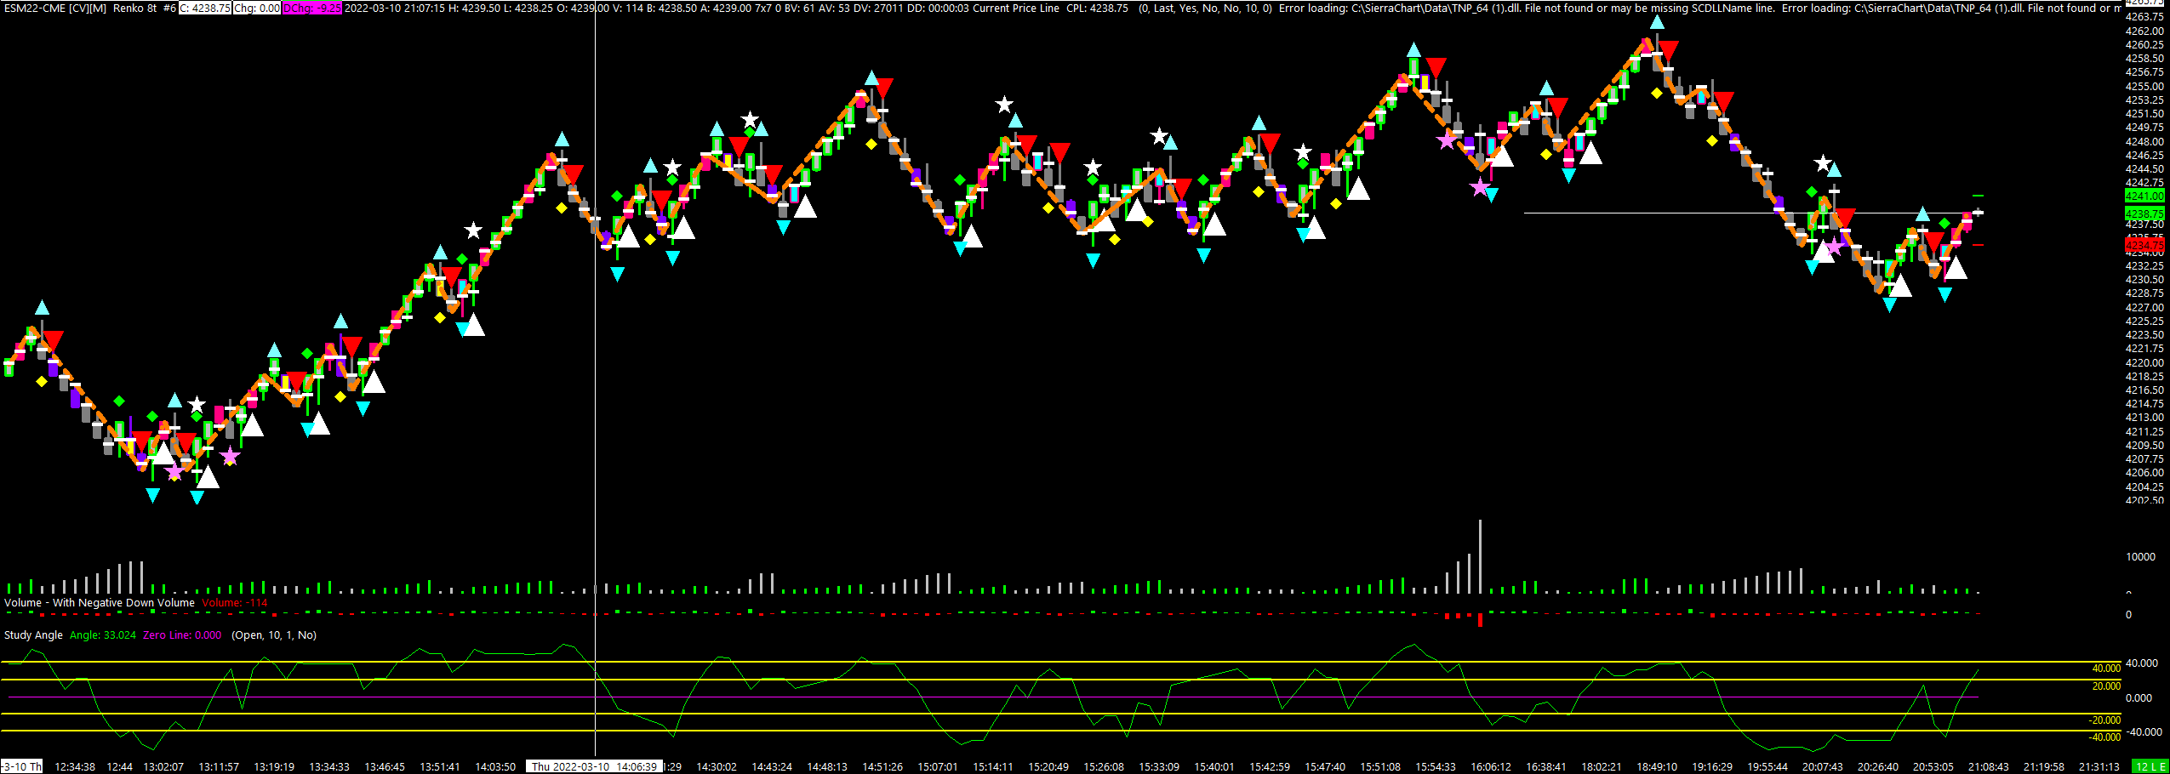This screenshot has width=2170, height=774.
Task: Click the ESM22-CME [CV][M] symbol label
Action: pos(55,9)
